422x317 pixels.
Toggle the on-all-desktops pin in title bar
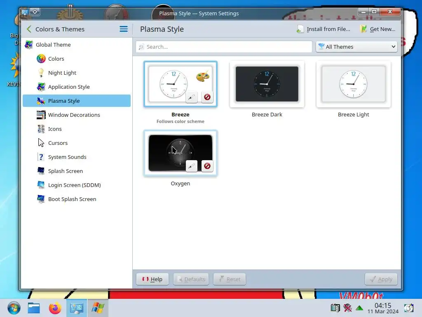[35, 12]
